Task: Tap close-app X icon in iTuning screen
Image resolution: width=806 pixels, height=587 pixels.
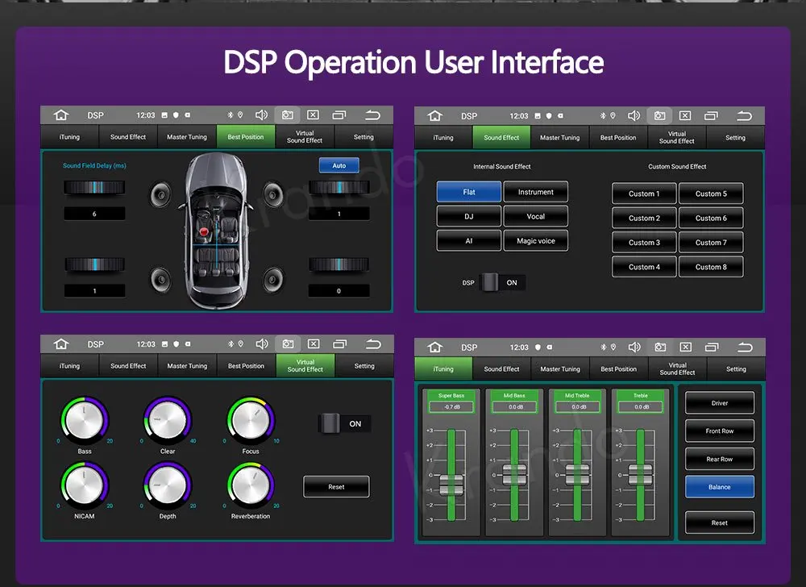Action: pyautogui.click(x=686, y=347)
